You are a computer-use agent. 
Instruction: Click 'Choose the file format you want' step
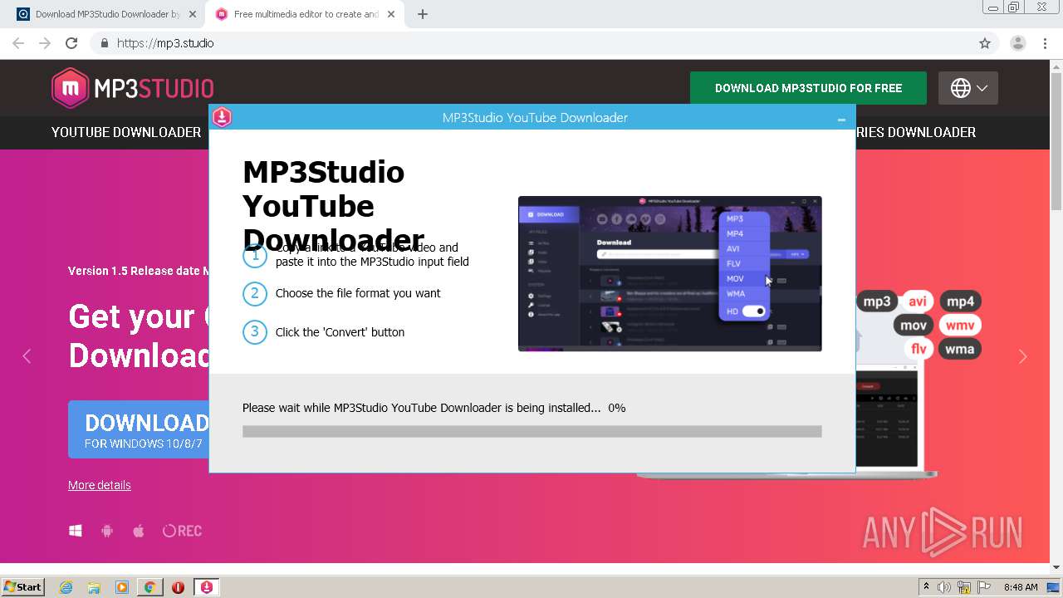358,293
